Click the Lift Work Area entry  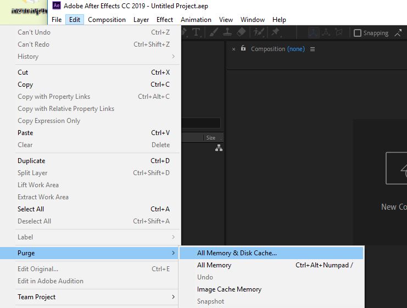(90, 185)
